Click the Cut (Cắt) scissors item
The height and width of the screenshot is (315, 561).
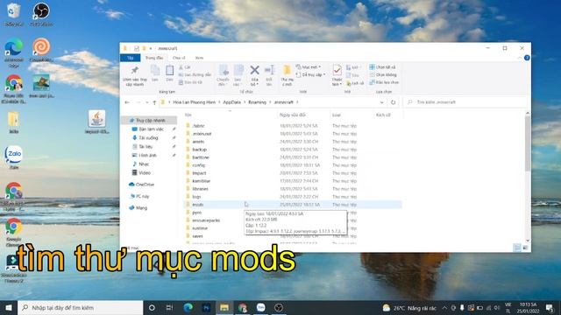[x=185, y=67]
